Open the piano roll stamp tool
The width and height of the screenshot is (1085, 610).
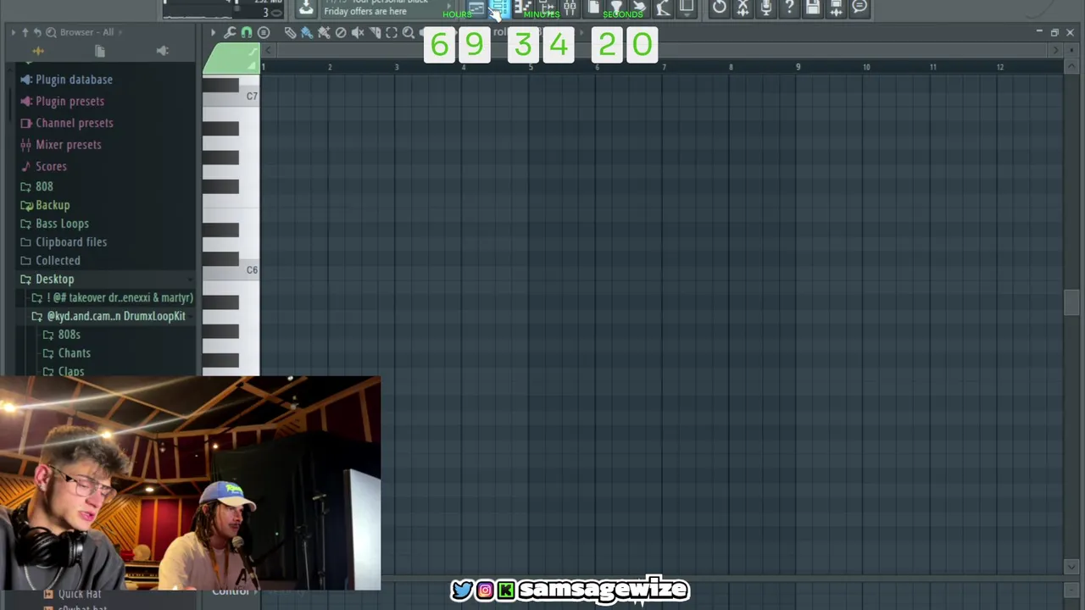[x=264, y=32]
